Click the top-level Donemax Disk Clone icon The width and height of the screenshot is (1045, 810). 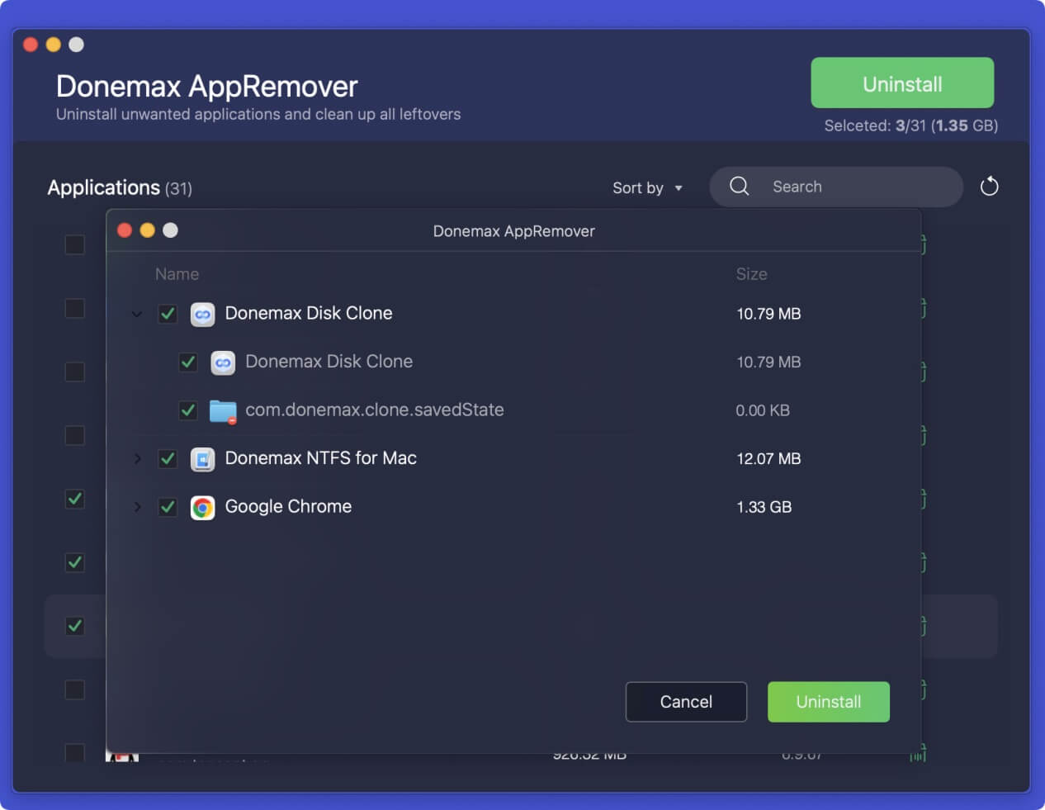(202, 314)
